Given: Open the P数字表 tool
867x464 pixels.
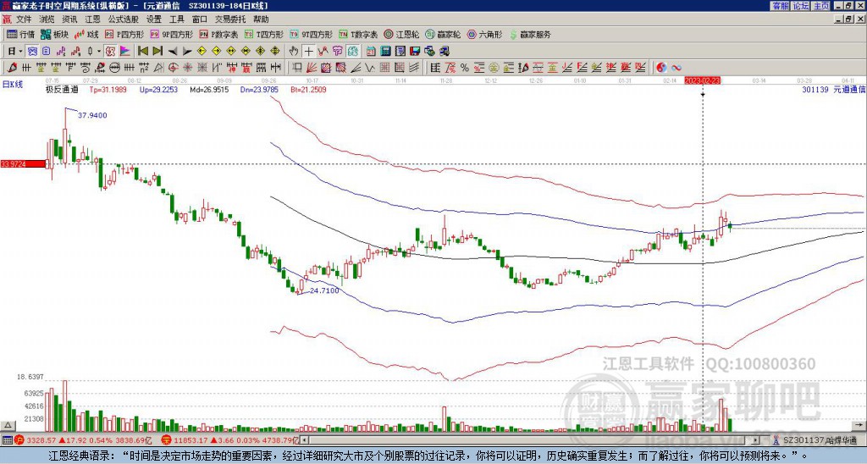Looking at the screenshot, I should tap(218, 34).
